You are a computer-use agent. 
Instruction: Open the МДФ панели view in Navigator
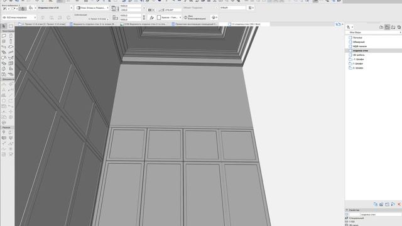coord(360,46)
